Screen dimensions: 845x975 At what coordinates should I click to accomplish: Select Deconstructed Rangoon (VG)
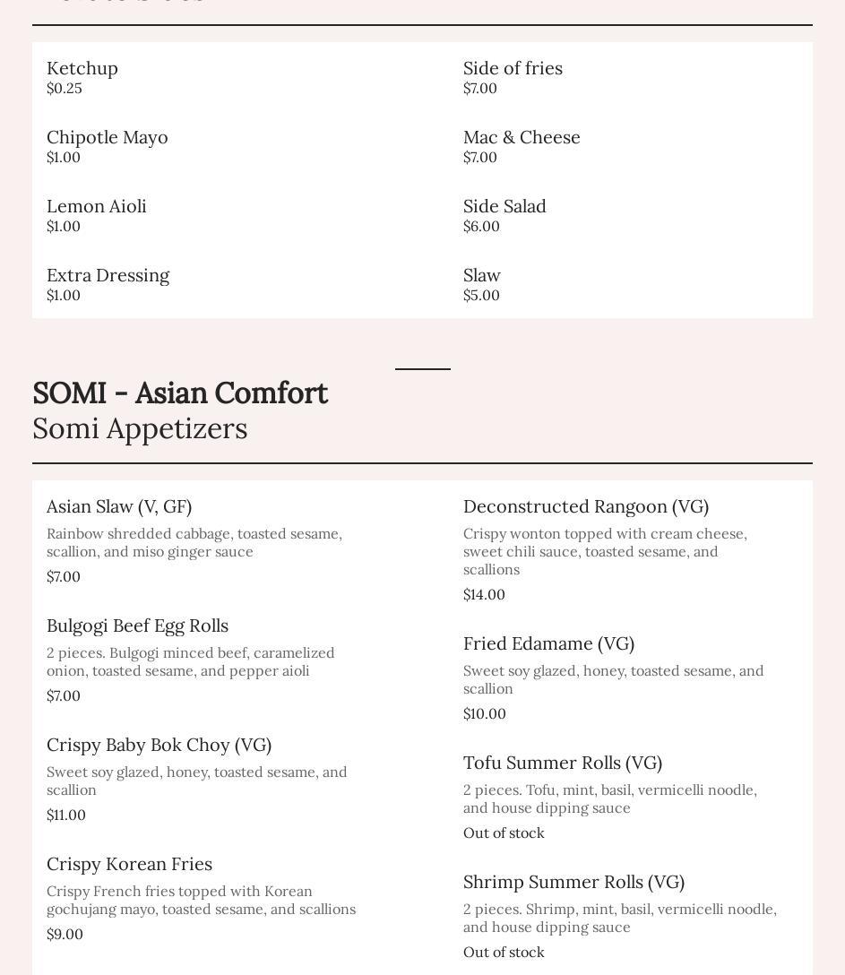point(586,506)
